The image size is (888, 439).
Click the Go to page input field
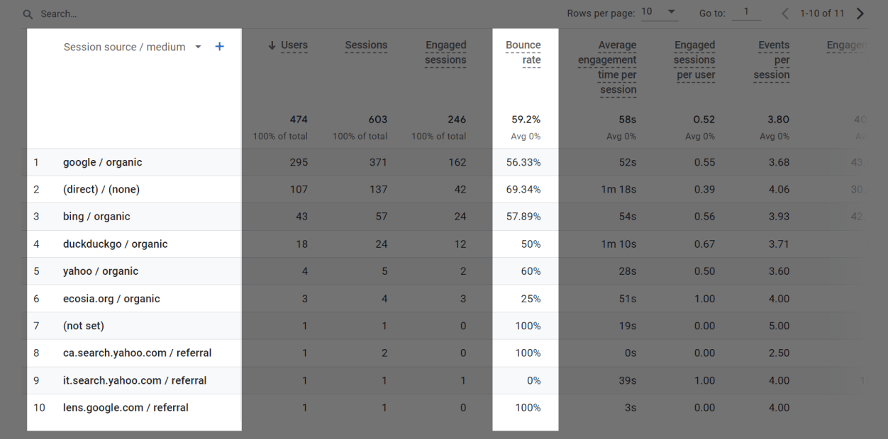coord(746,13)
